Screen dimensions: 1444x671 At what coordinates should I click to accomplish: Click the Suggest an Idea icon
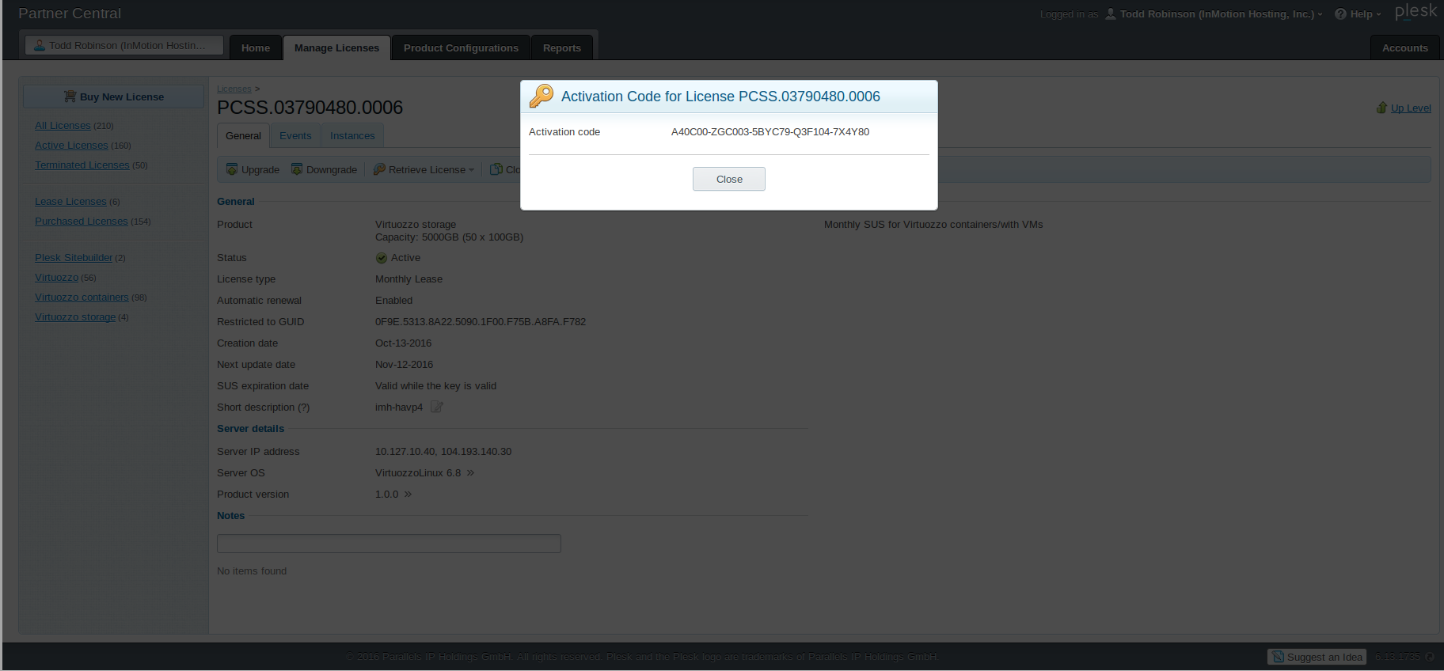pyautogui.click(x=1278, y=657)
